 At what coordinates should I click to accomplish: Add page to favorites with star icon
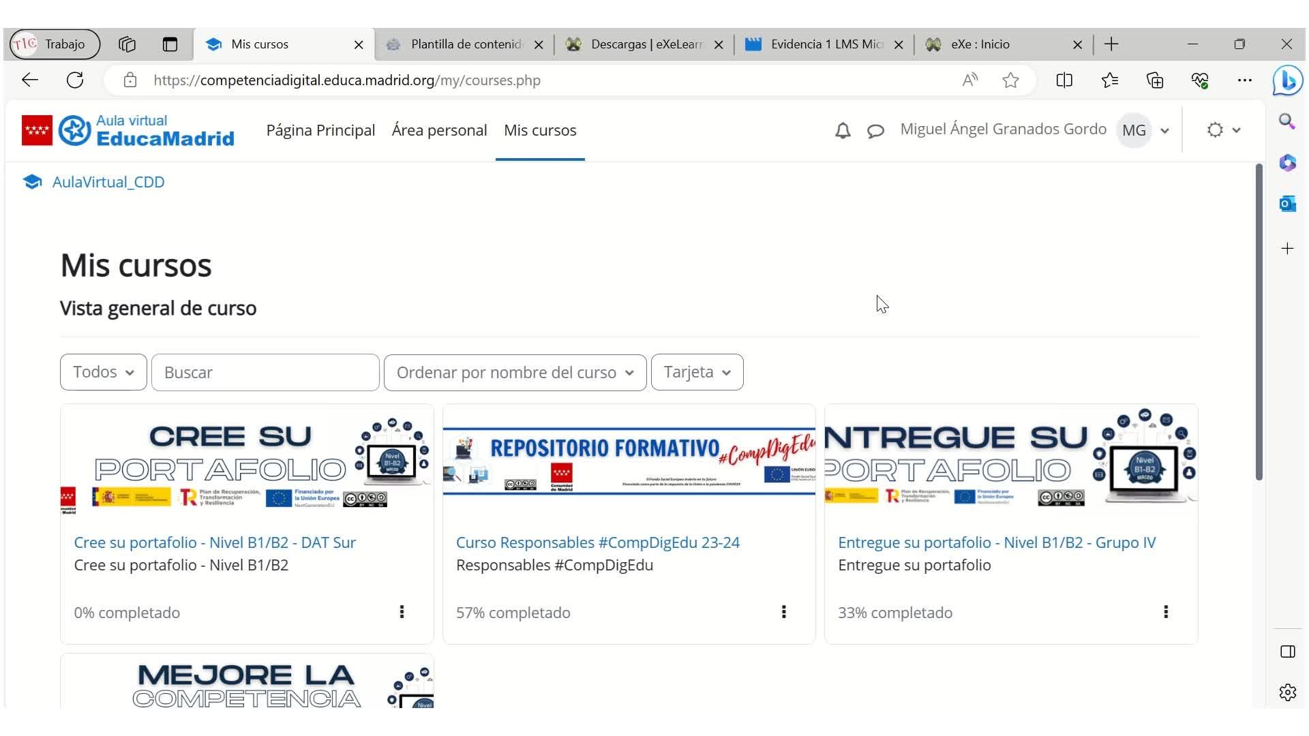(x=1010, y=80)
